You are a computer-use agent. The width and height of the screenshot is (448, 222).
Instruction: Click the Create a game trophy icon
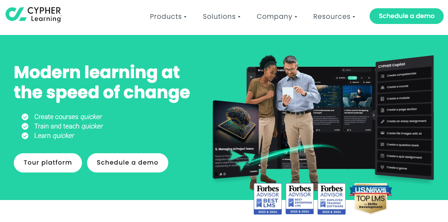pyautogui.click(x=383, y=167)
